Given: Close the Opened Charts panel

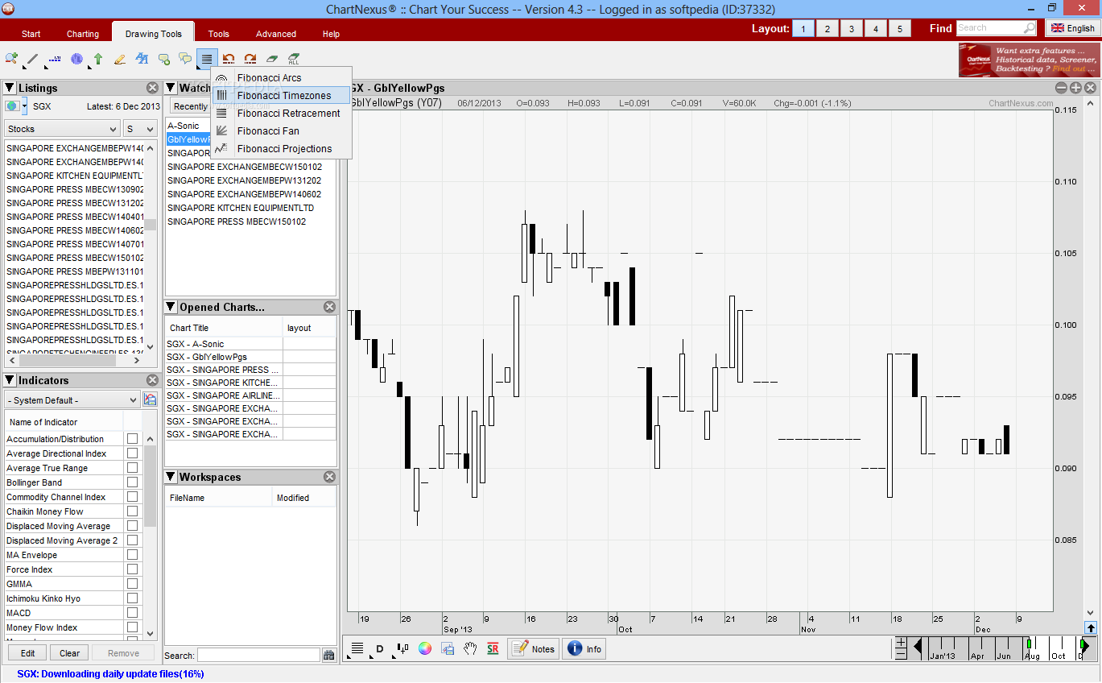Looking at the screenshot, I should tap(329, 307).
